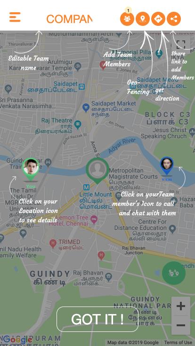Tap the Add Team Members icon

click(x=127, y=19)
